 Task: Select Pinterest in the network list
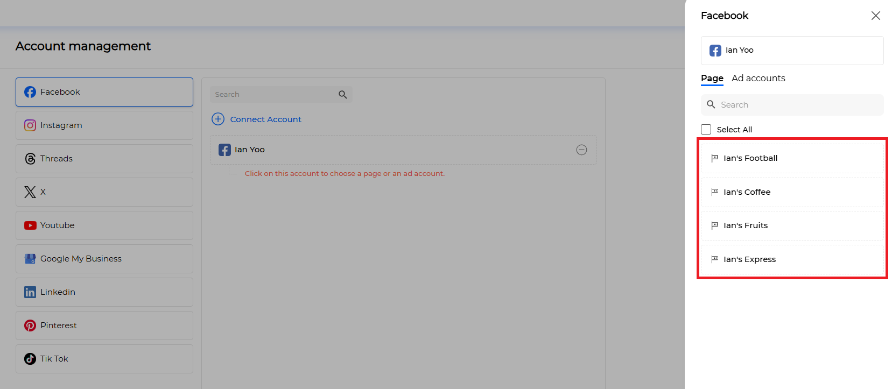[x=104, y=326]
